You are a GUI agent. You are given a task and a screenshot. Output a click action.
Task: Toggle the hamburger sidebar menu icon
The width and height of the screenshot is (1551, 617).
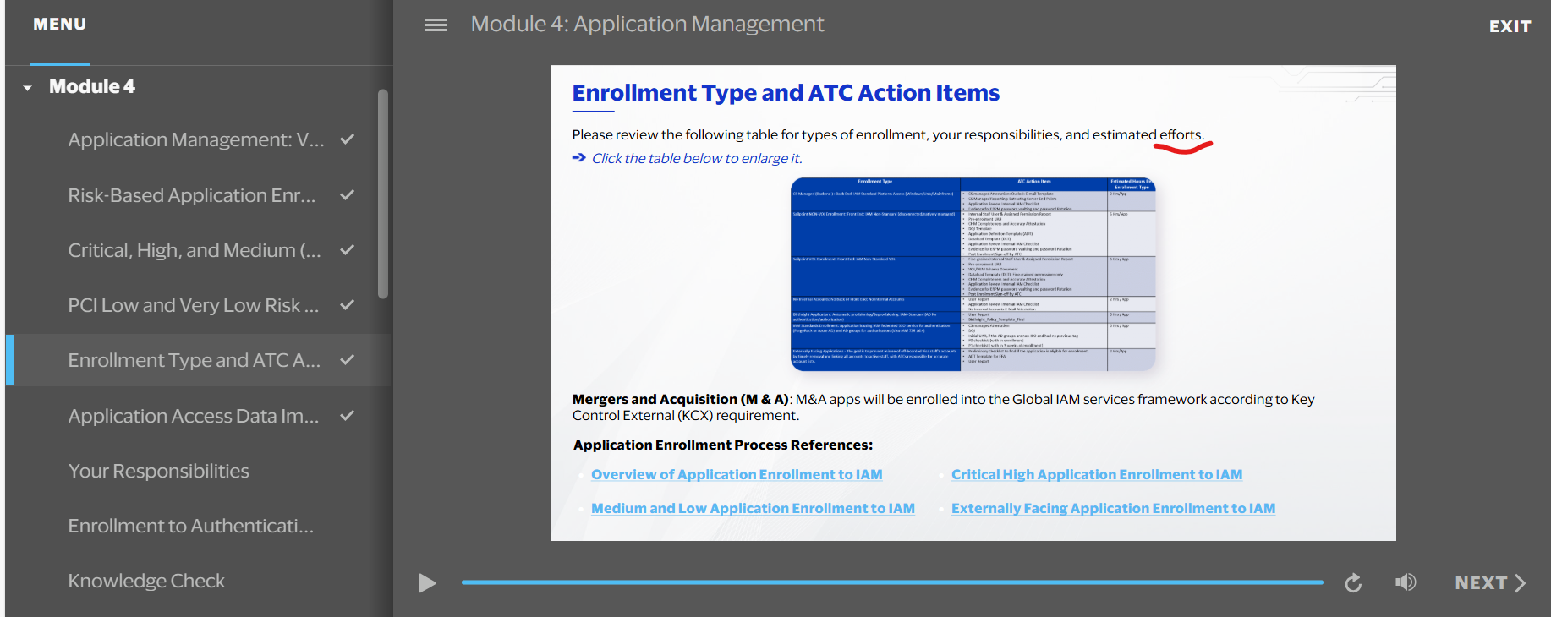click(436, 25)
